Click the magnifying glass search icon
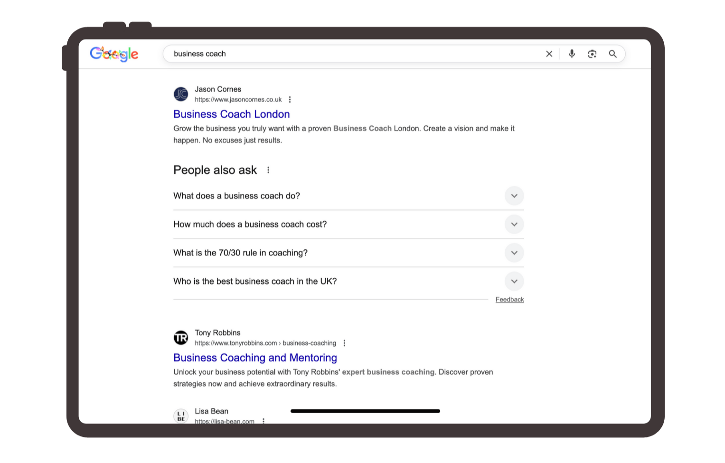Viewport: 725px width, 463px height. [x=612, y=54]
